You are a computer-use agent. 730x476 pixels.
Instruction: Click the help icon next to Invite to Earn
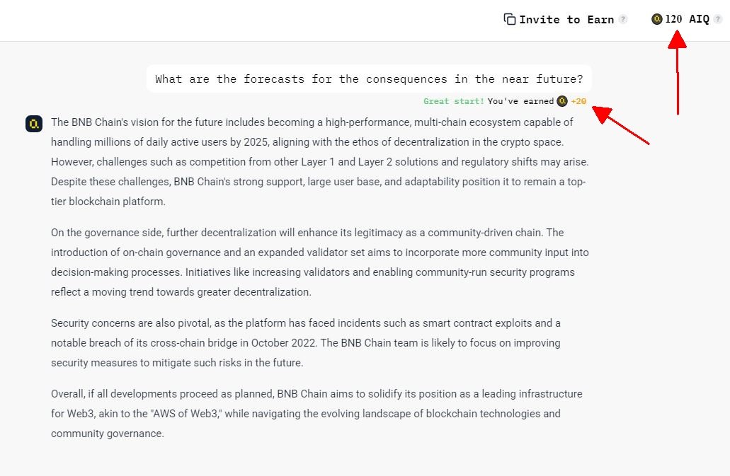coord(623,20)
